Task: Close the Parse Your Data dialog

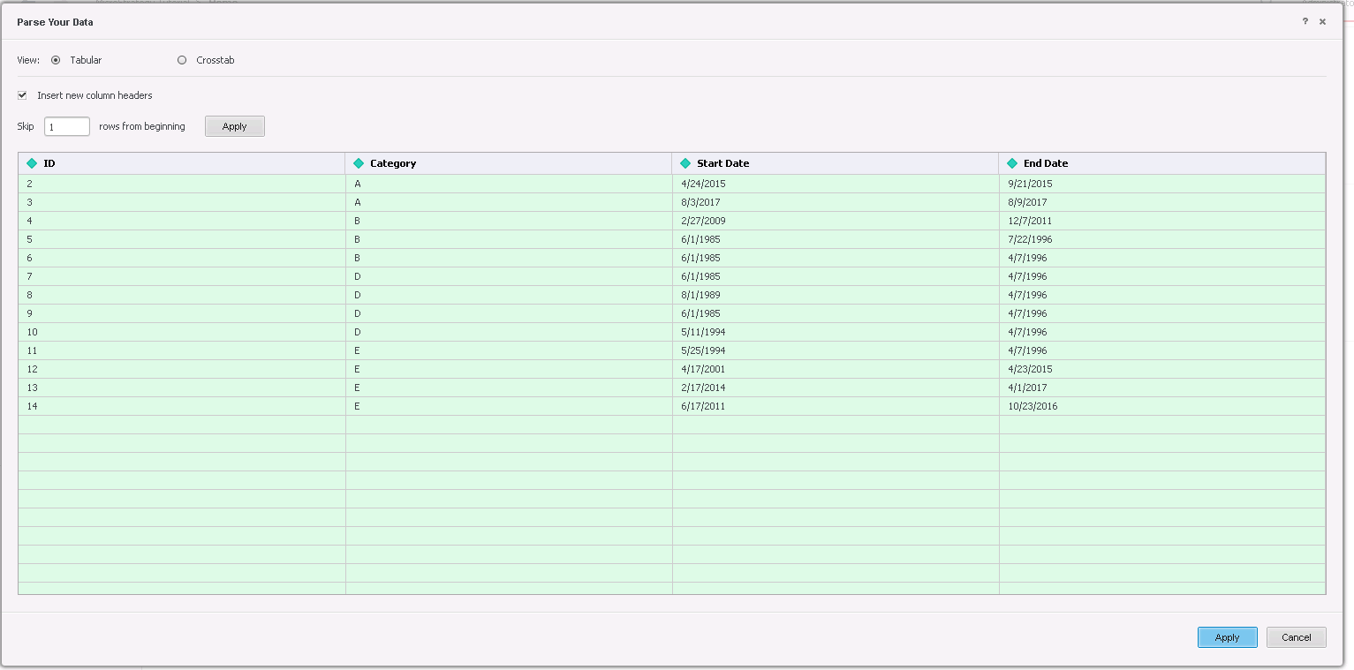Action: (x=1323, y=21)
